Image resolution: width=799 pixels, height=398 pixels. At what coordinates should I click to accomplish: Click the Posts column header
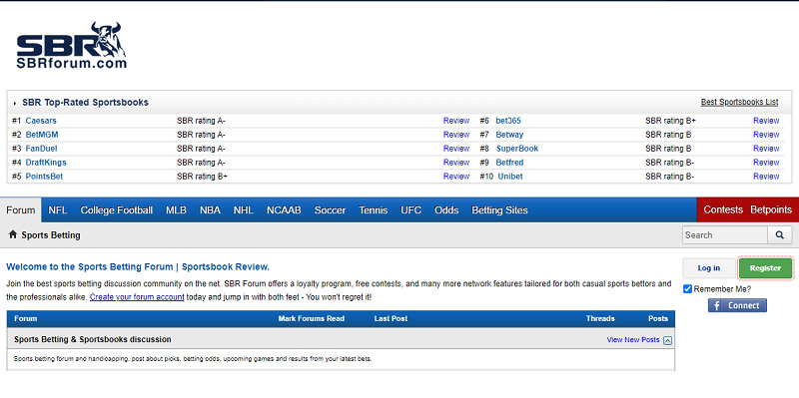tap(658, 318)
